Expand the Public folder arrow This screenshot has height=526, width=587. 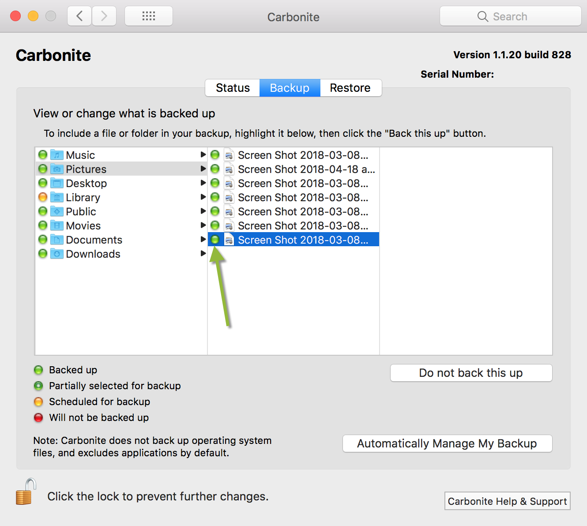click(203, 211)
